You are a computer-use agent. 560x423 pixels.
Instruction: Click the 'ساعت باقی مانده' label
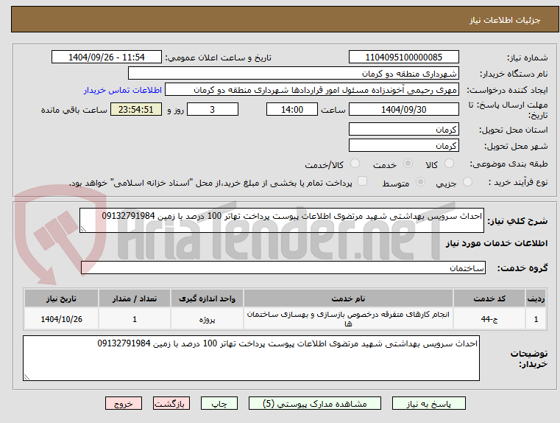tap(74, 110)
